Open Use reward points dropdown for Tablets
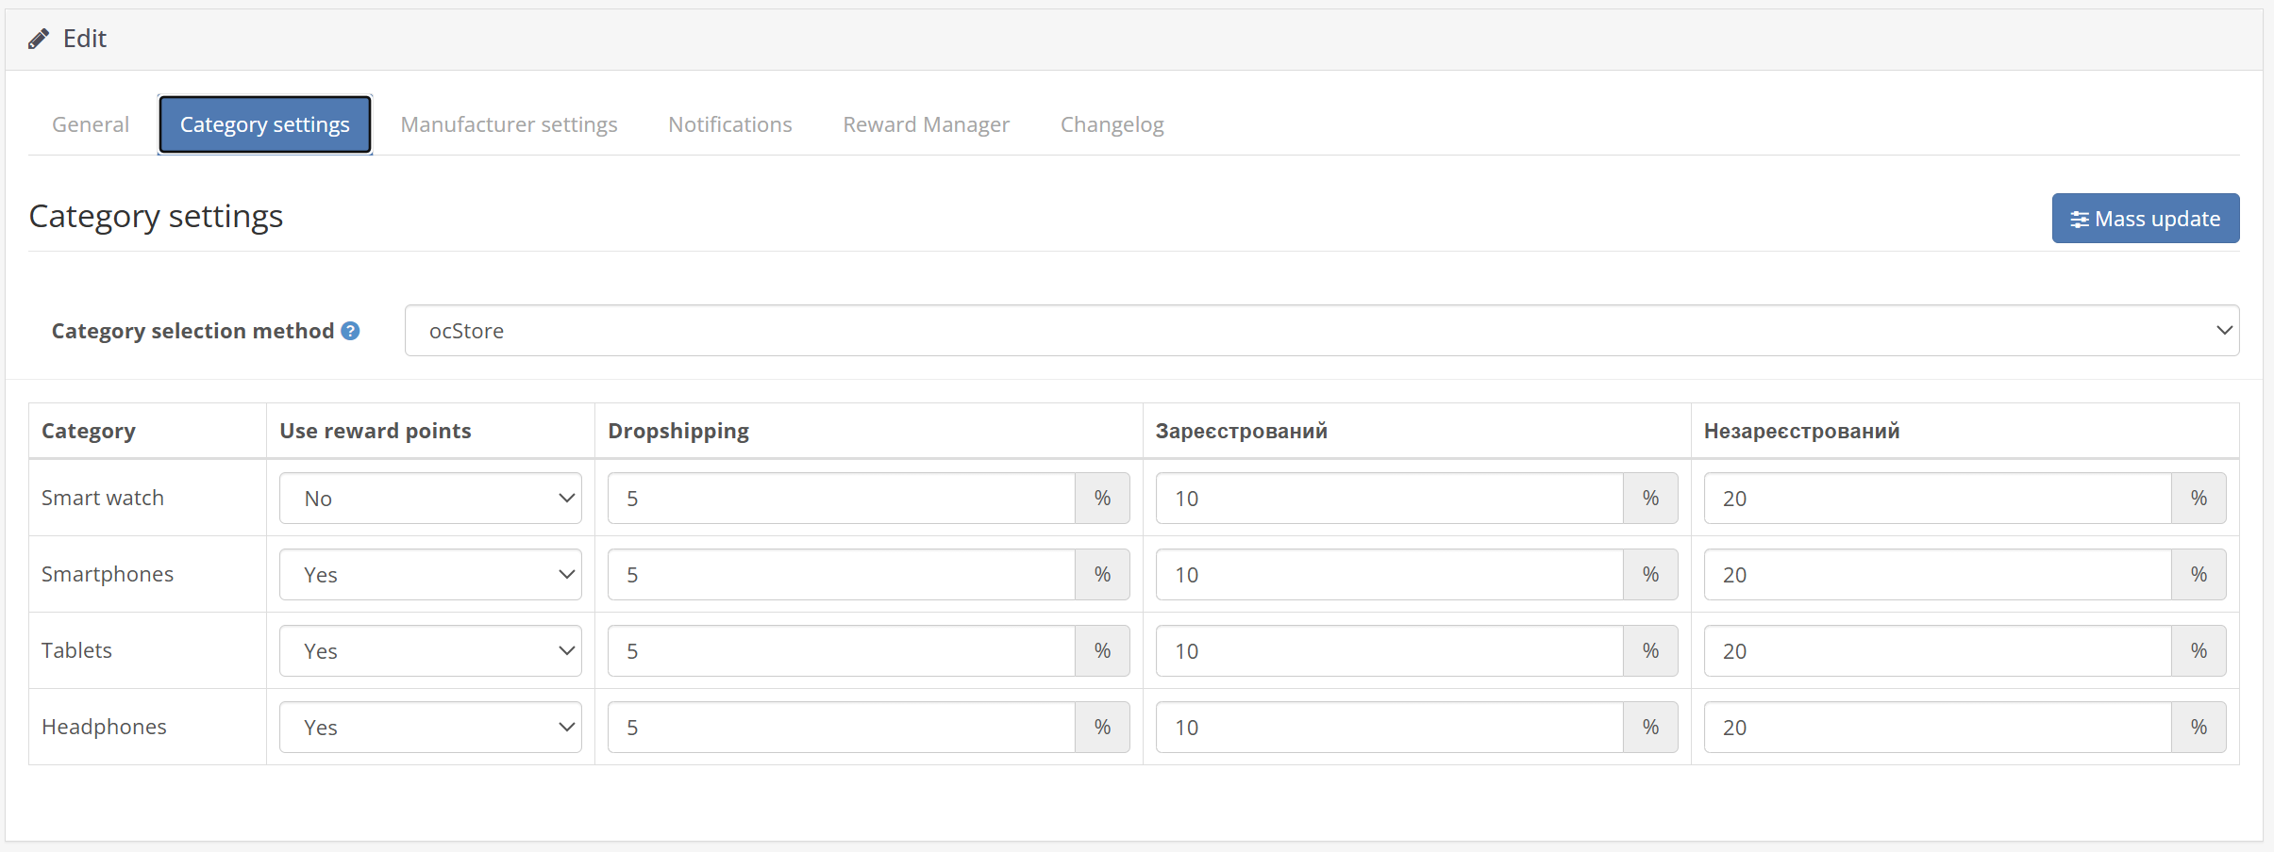This screenshot has width=2274, height=852. [x=430, y=651]
